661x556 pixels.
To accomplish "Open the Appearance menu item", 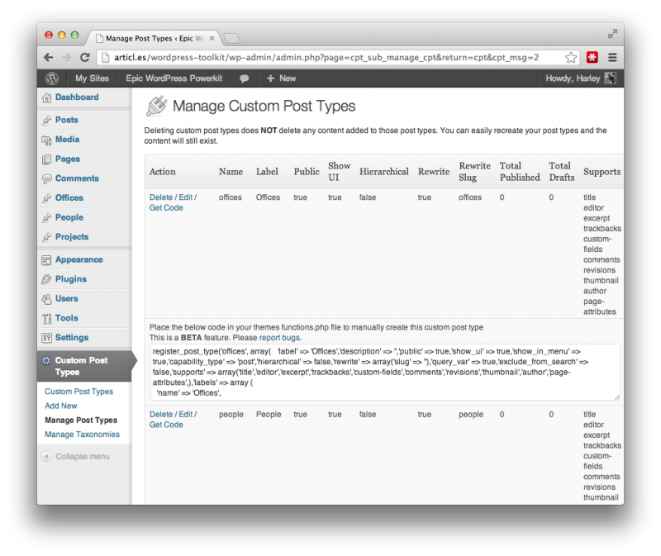I will click(78, 259).
